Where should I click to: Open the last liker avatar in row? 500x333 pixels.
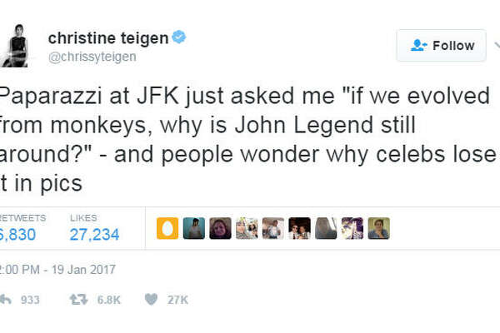coord(379,228)
